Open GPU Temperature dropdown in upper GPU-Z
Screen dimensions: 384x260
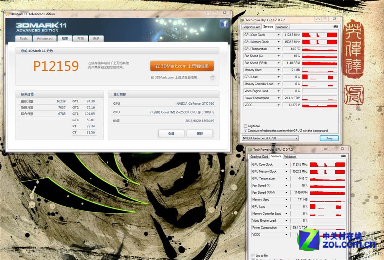tap(278, 49)
